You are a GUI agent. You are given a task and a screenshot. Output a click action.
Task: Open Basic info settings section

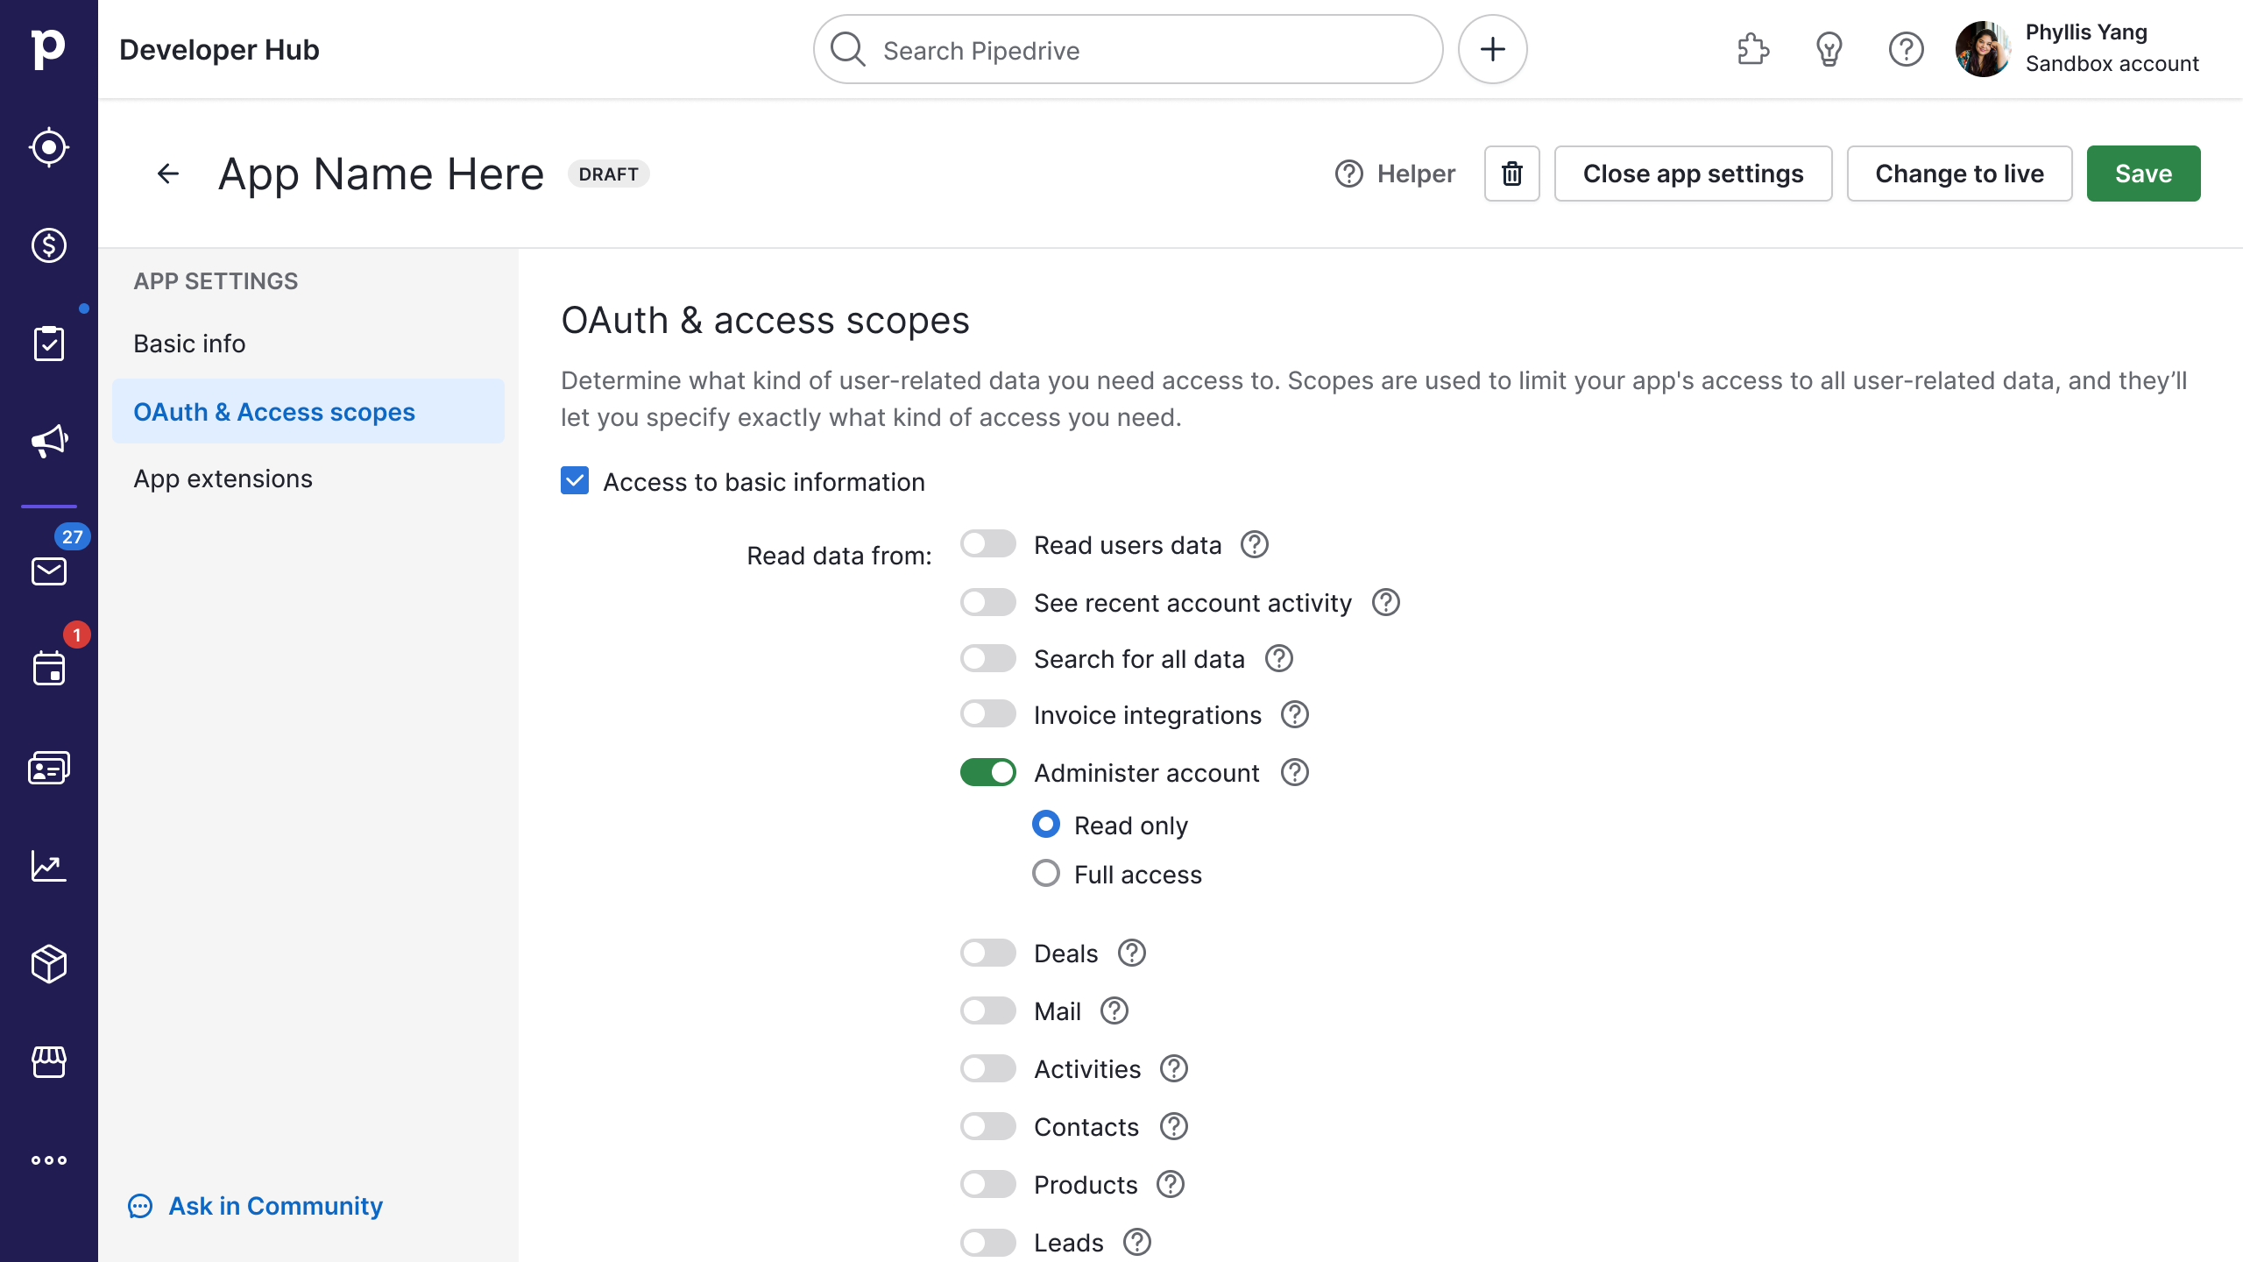click(189, 342)
